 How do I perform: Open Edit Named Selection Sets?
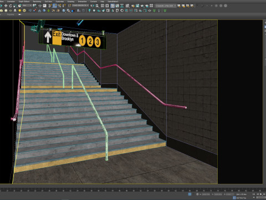click(x=69, y=6)
